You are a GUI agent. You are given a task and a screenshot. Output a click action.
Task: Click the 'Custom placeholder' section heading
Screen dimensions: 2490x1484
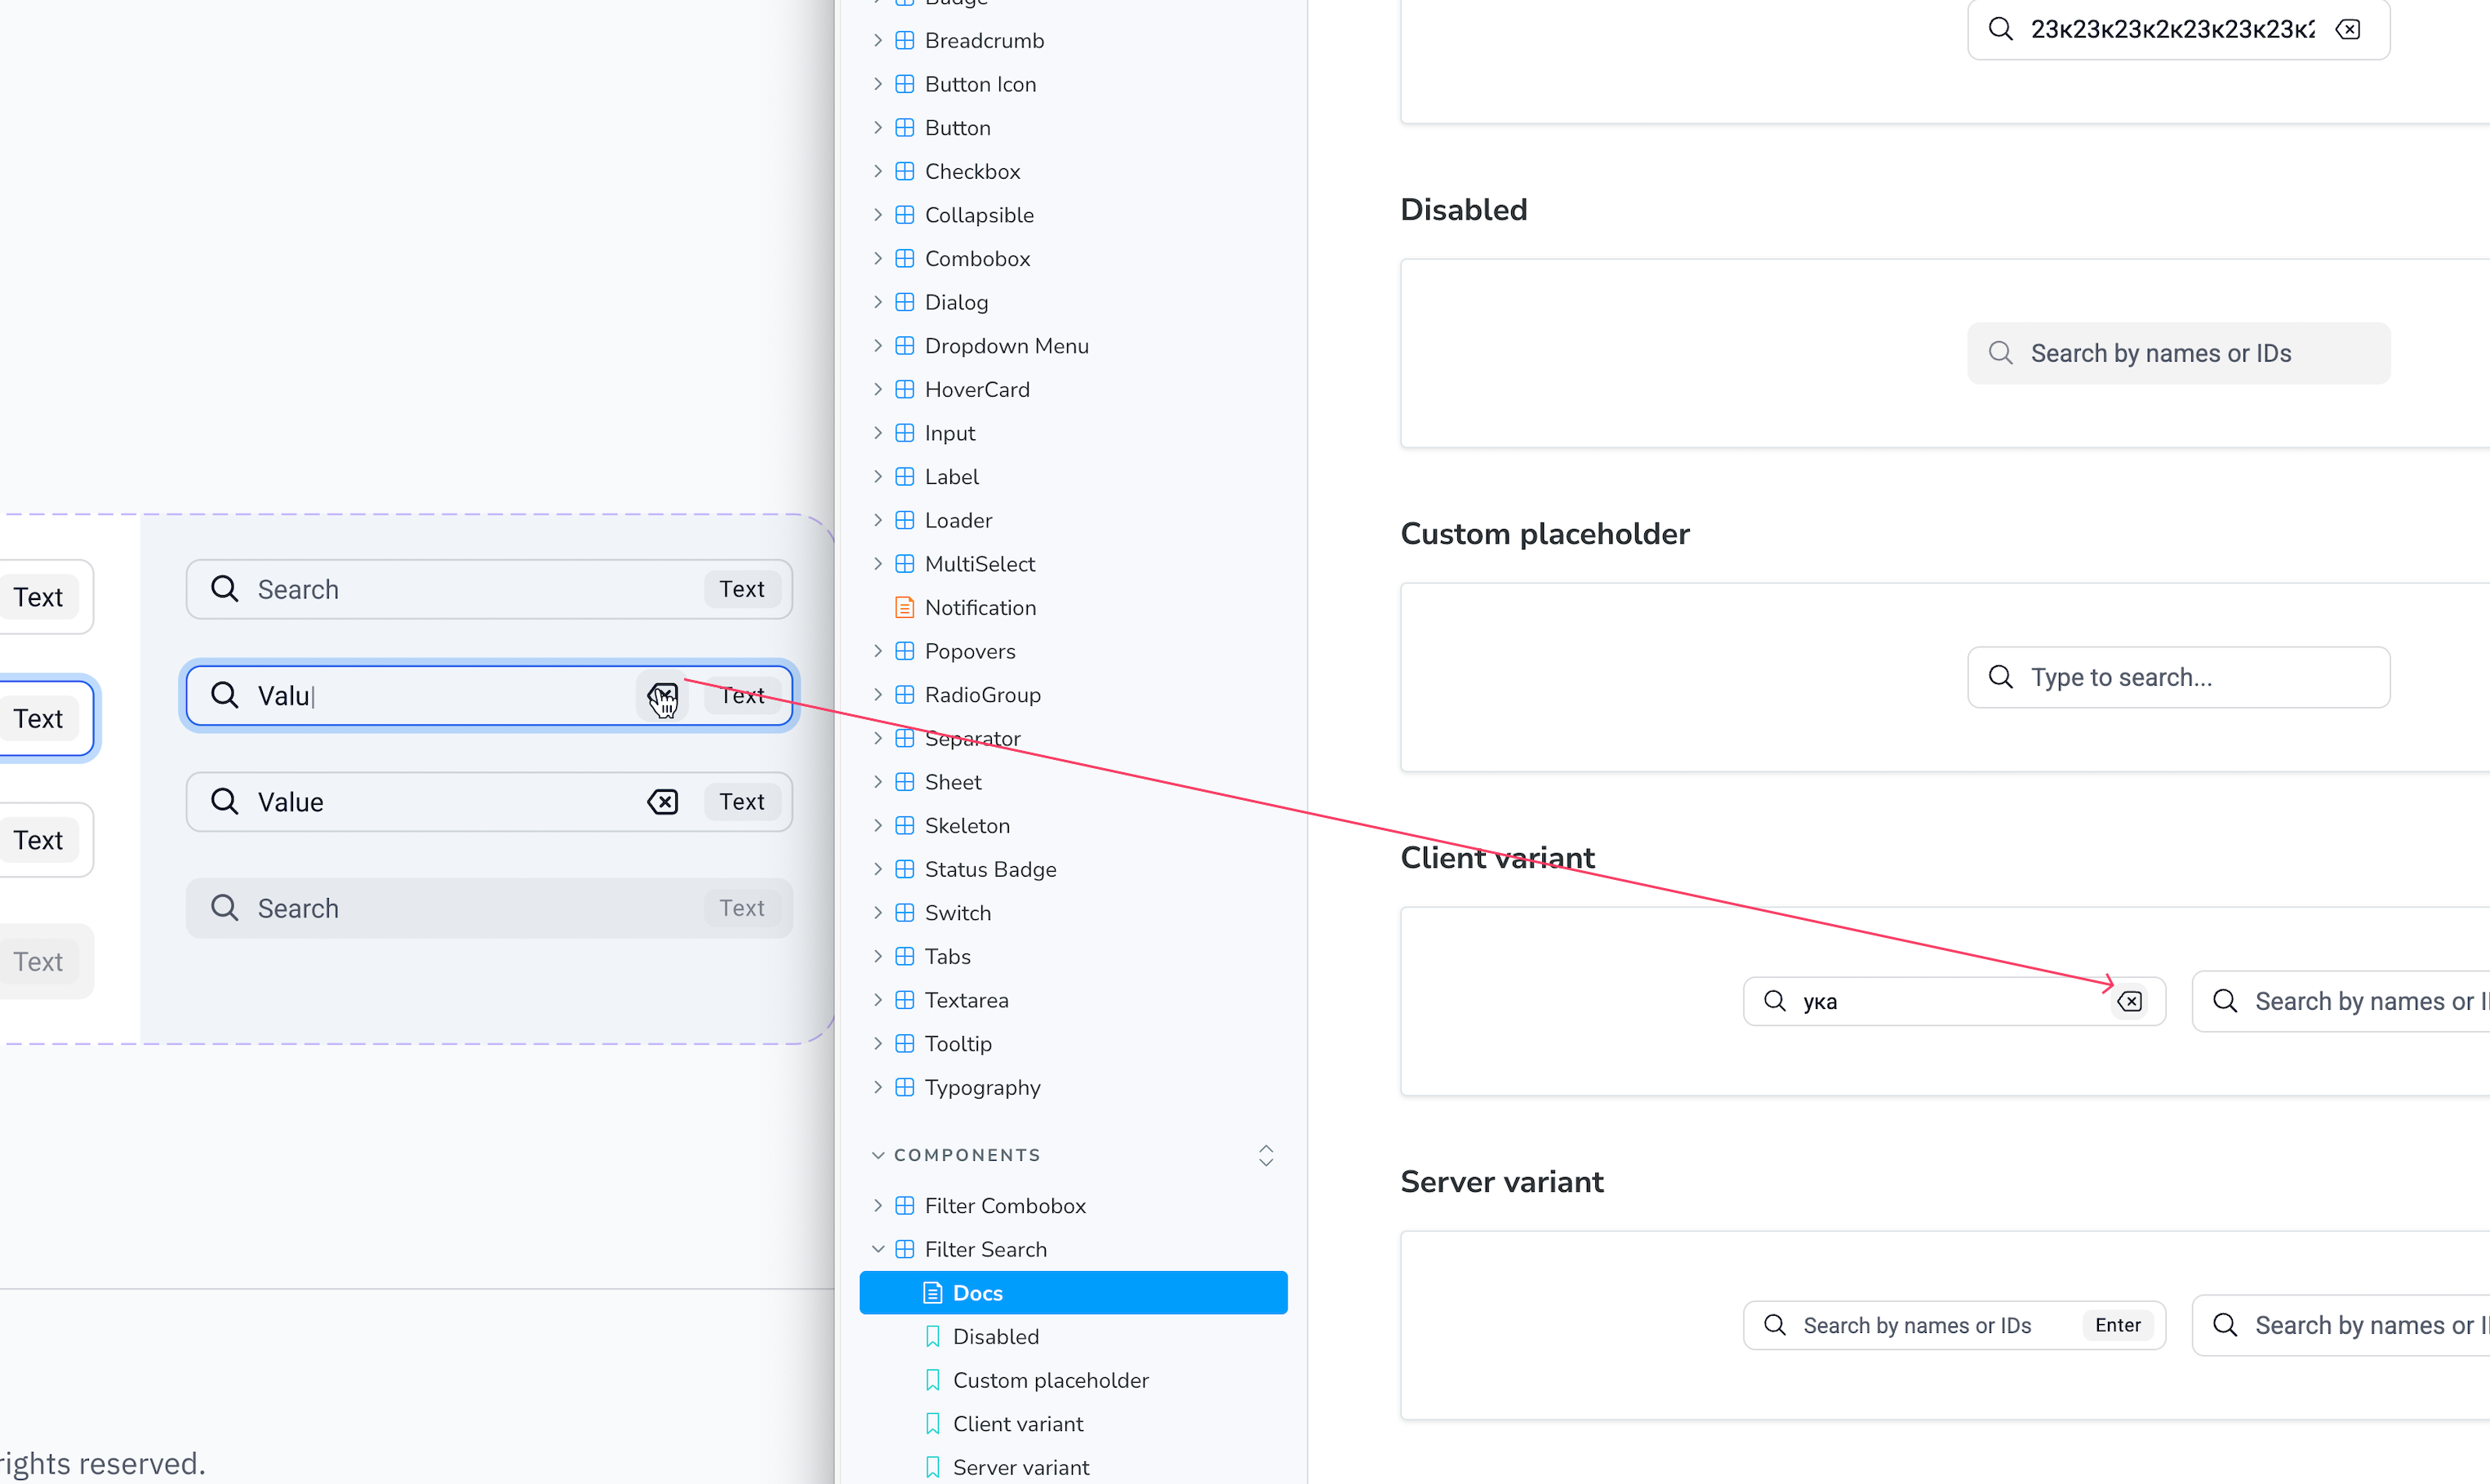(1544, 534)
